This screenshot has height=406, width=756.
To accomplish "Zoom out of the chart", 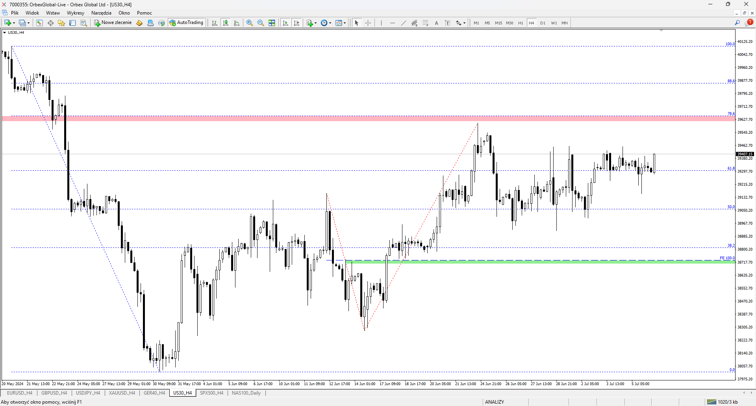I will pyautogui.click(x=261, y=23).
